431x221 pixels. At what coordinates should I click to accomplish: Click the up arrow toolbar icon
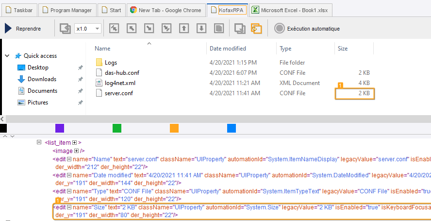click(184, 29)
